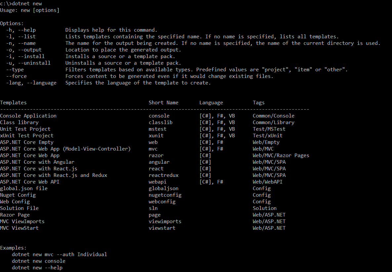Click the 'Language' column header
Image resolution: width=392 pixels, height=272 pixels.
211,103
